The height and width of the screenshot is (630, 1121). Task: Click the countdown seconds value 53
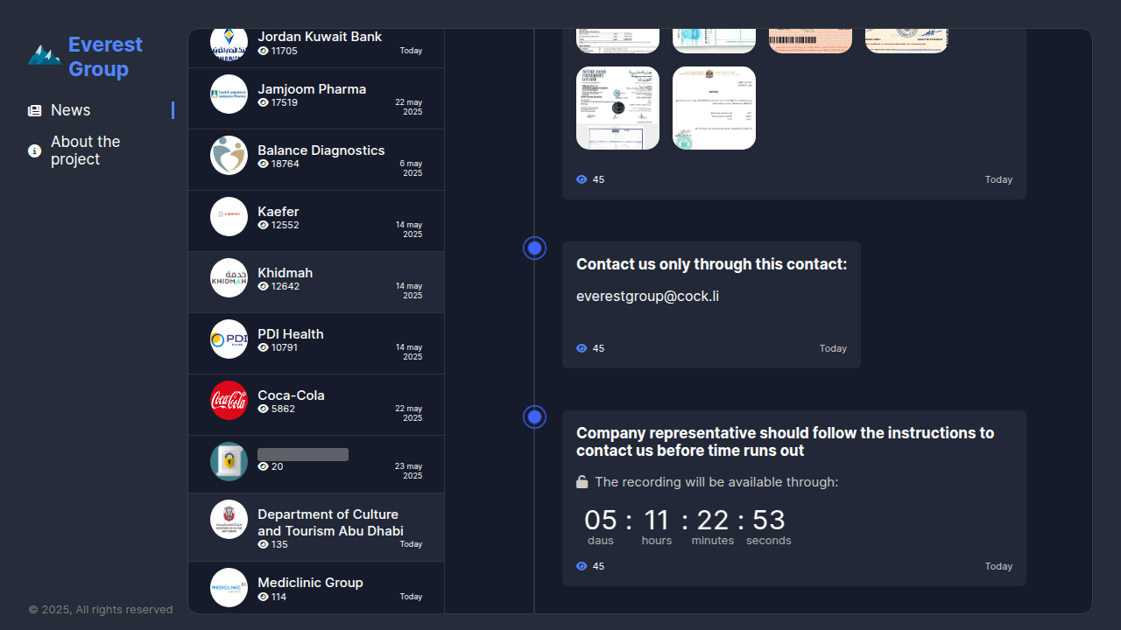(769, 521)
